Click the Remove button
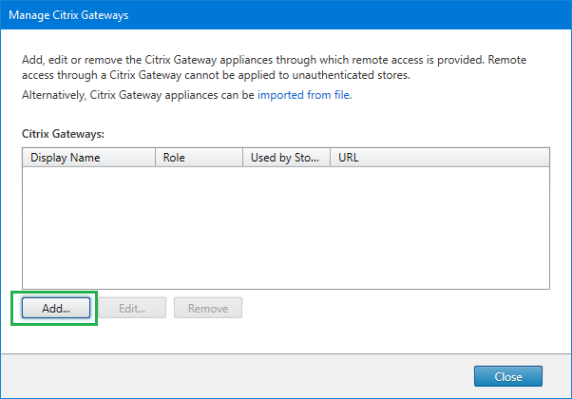This screenshot has width=572, height=399. (207, 308)
